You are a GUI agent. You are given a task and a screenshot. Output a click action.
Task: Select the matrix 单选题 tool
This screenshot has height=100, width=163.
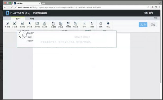(x=53, y=25)
